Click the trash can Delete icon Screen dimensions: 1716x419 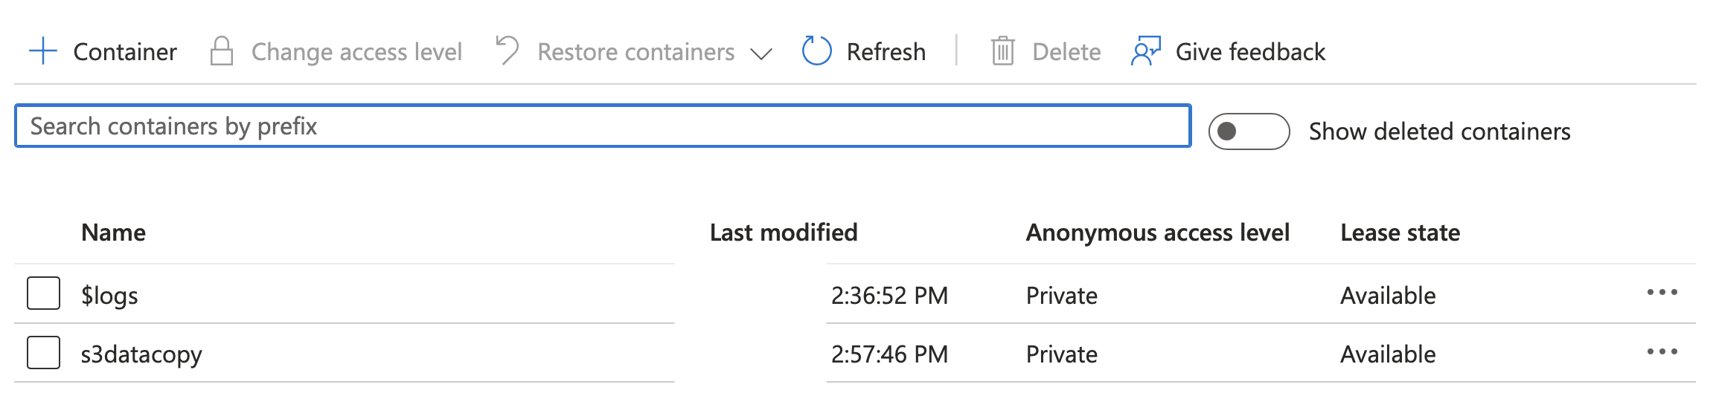click(1002, 51)
